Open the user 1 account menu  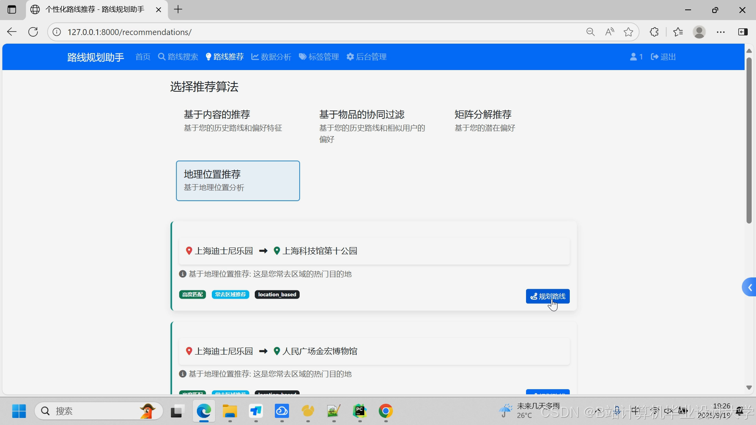click(636, 57)
